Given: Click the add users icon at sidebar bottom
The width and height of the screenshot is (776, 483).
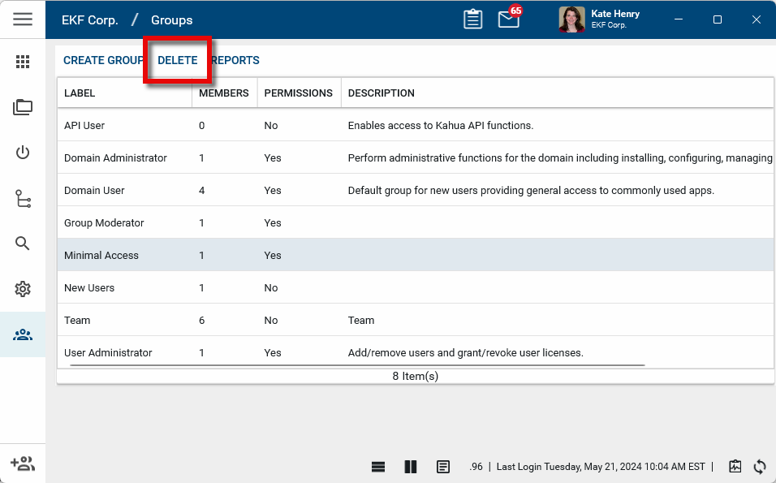Looking at the screenshot, I should click(23, 464).
